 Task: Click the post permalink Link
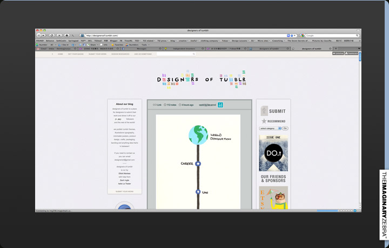(158, 105)
